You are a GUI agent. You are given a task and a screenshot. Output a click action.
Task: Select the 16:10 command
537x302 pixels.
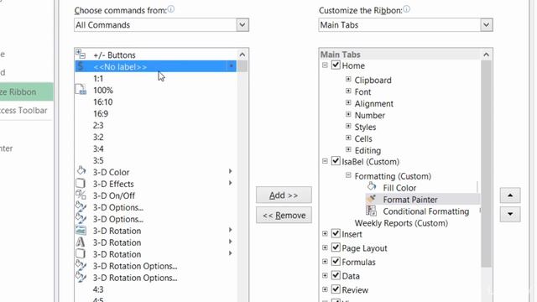[102, 102]
